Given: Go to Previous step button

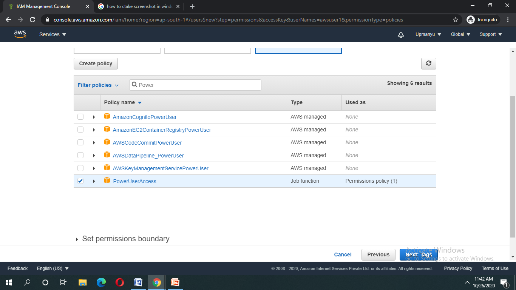Looking at the screenshot, I should point(378,255).
